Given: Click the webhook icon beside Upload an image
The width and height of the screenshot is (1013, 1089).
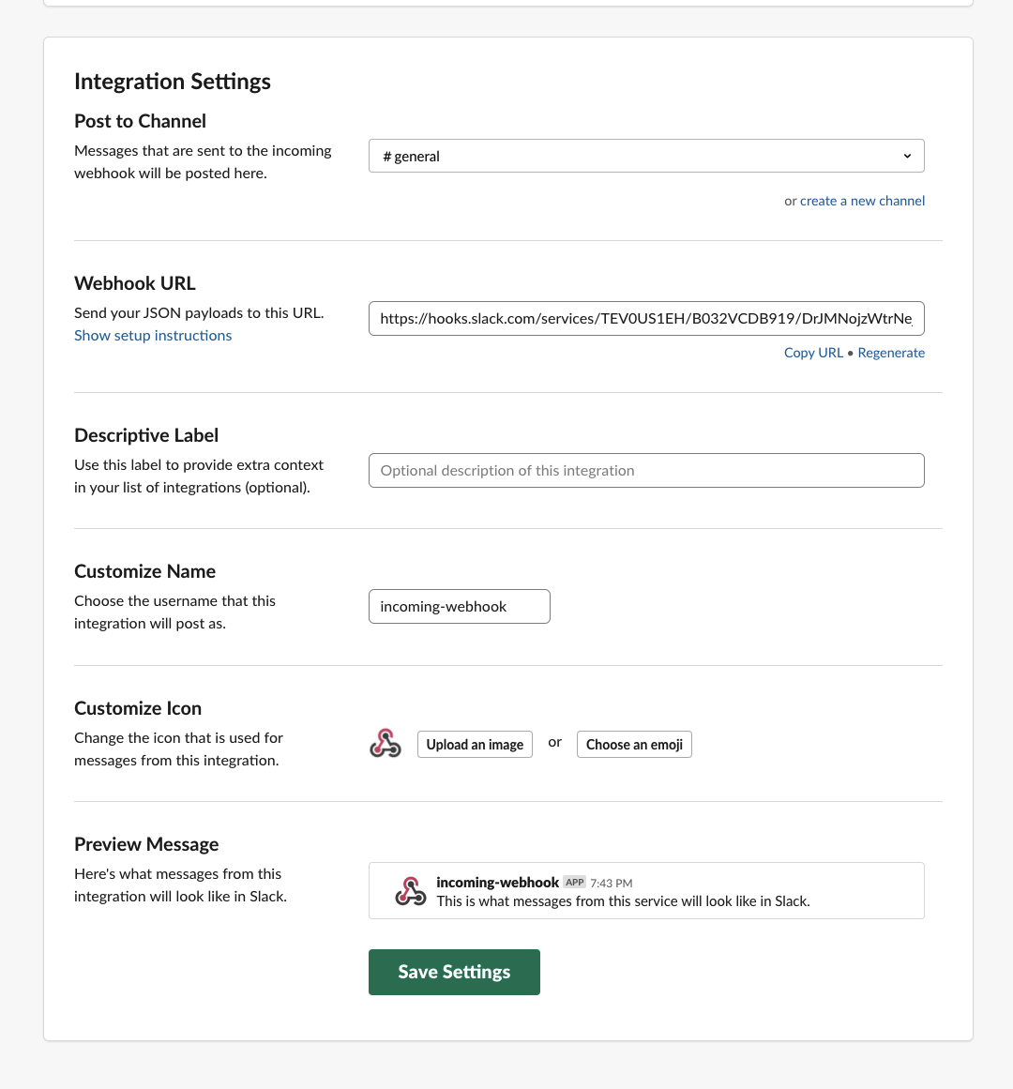Looking at the screenshot, I should point(386,744).
